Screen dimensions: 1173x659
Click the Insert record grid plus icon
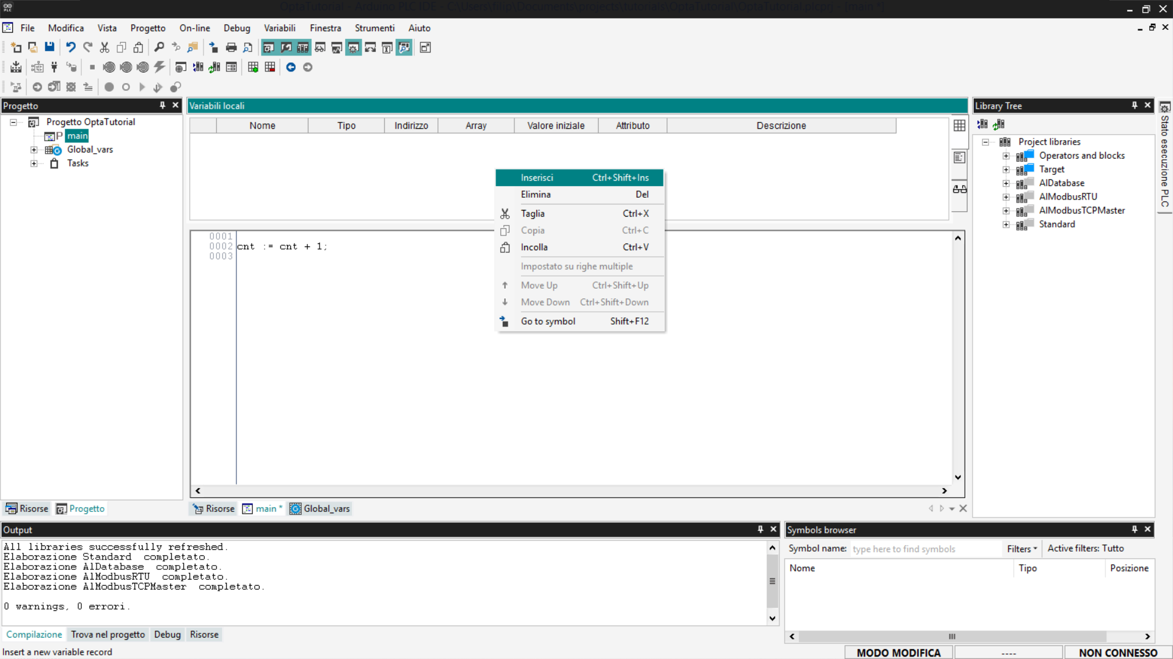(253, 67)
